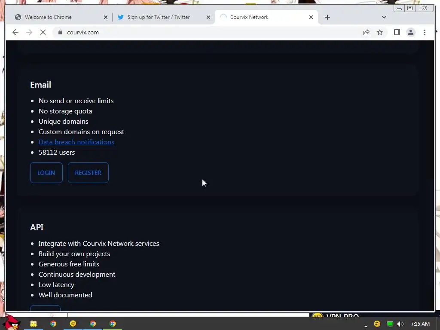Click the Email REGISTER button
Image resolution: width=440 pixels, height=330 pixels.
pos(88,173)
